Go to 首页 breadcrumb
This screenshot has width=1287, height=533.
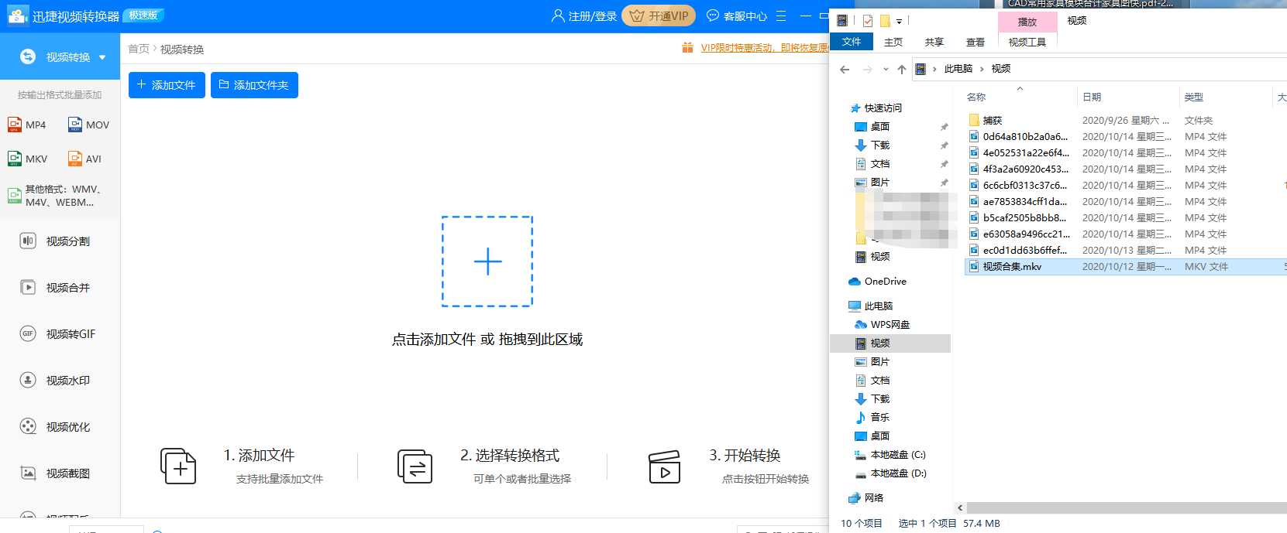[x=139, y=49]
